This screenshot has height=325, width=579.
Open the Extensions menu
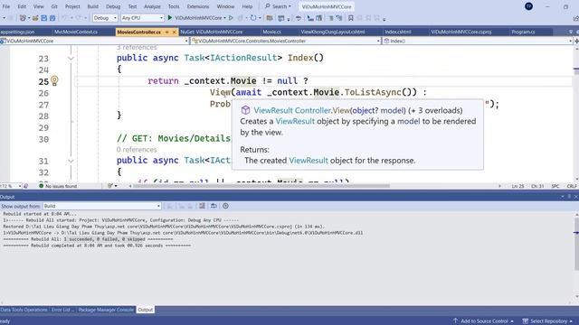[198, 6]
